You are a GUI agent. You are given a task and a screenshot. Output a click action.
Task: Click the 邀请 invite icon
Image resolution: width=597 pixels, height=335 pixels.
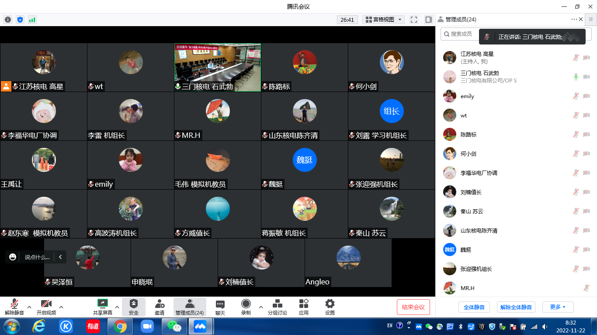pos(160,304)
